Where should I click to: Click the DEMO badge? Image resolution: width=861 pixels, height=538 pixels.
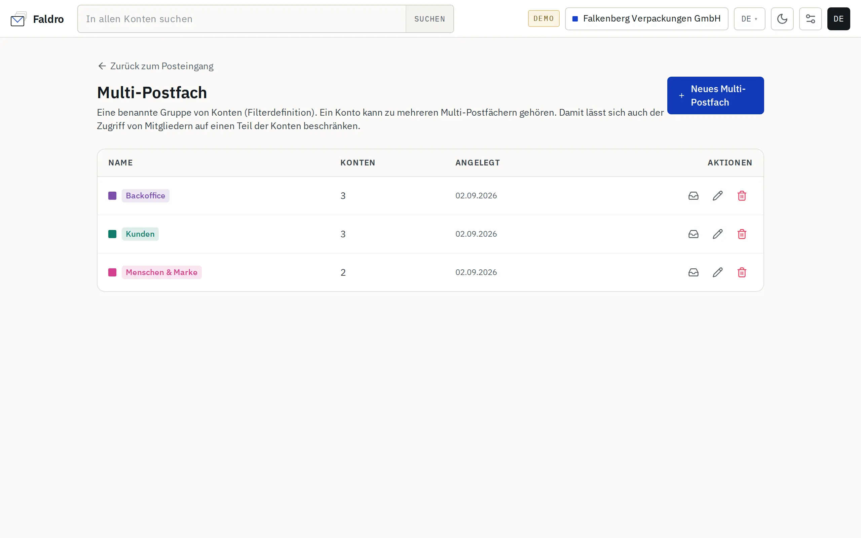click(x=543, y=18)
